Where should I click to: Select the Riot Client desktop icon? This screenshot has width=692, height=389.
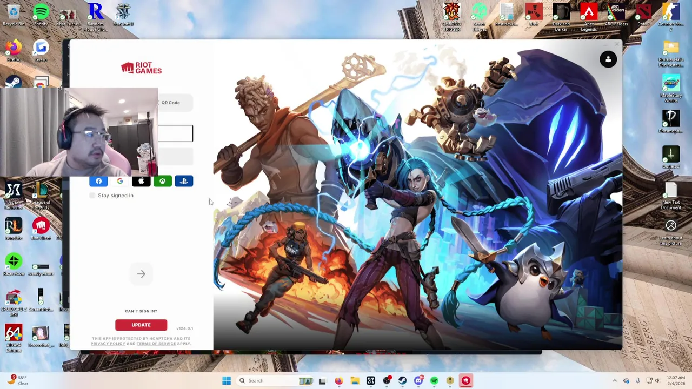point(41,229)
